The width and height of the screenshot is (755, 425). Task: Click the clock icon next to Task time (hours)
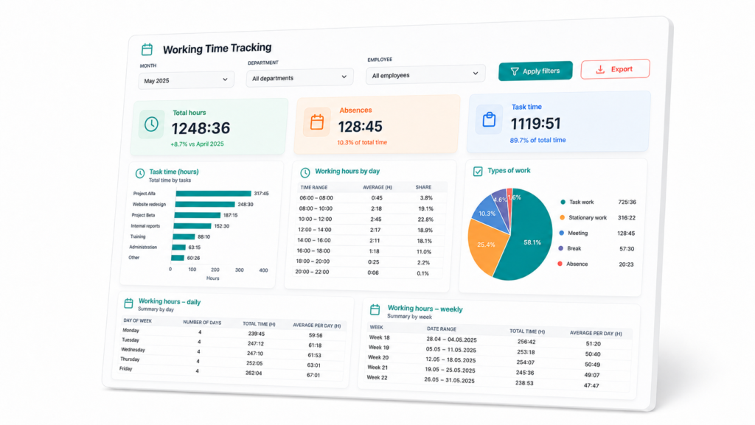[x=139, y=173]
